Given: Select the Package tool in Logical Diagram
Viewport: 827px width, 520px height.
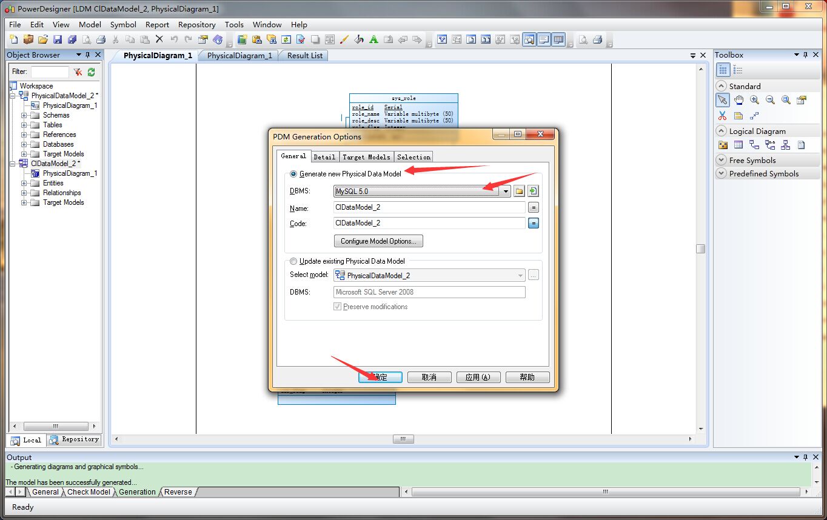Looking at the screenshot, I should tap(723, 145).
